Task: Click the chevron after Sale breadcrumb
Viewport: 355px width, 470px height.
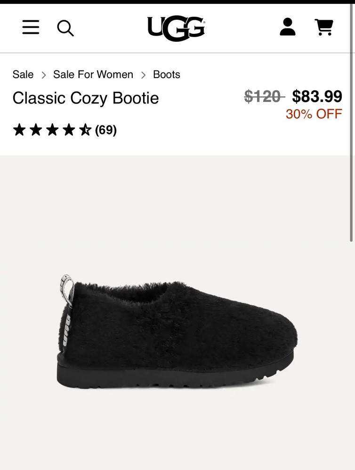Action: (x=43, y=75)
